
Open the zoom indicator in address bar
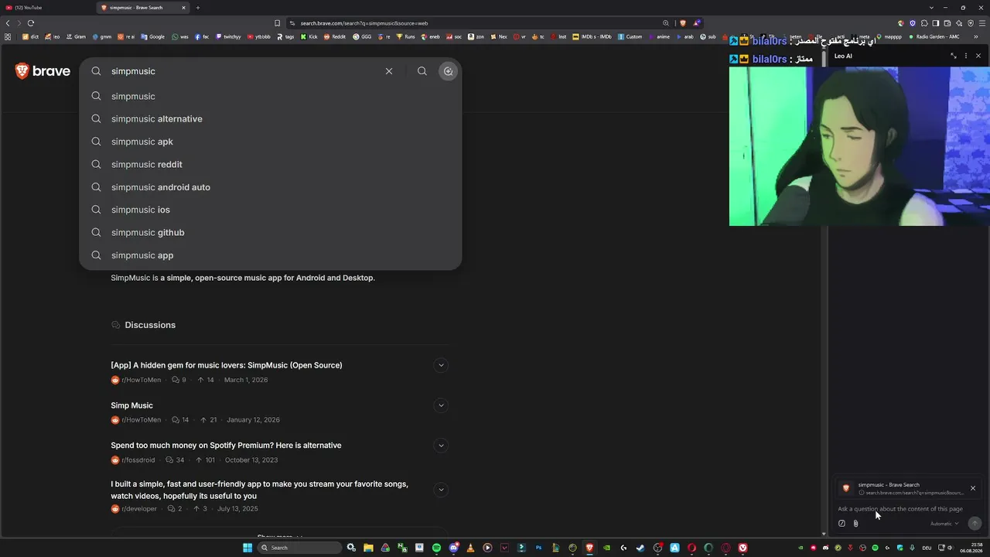(666, 23)
